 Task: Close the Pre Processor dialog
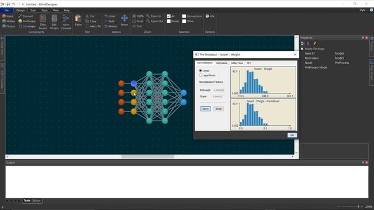(x=295, y=54)
